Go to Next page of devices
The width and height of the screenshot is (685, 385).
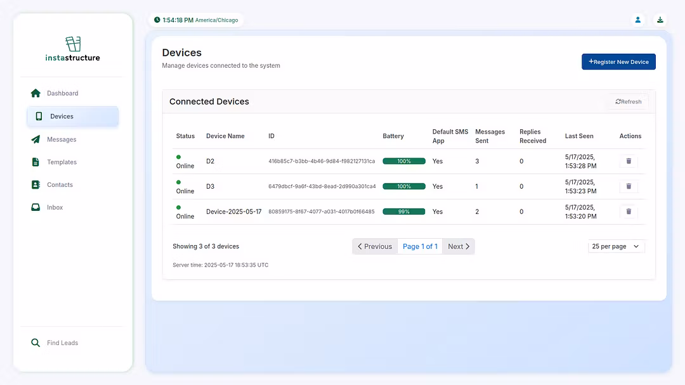click(x=459, y=246)
